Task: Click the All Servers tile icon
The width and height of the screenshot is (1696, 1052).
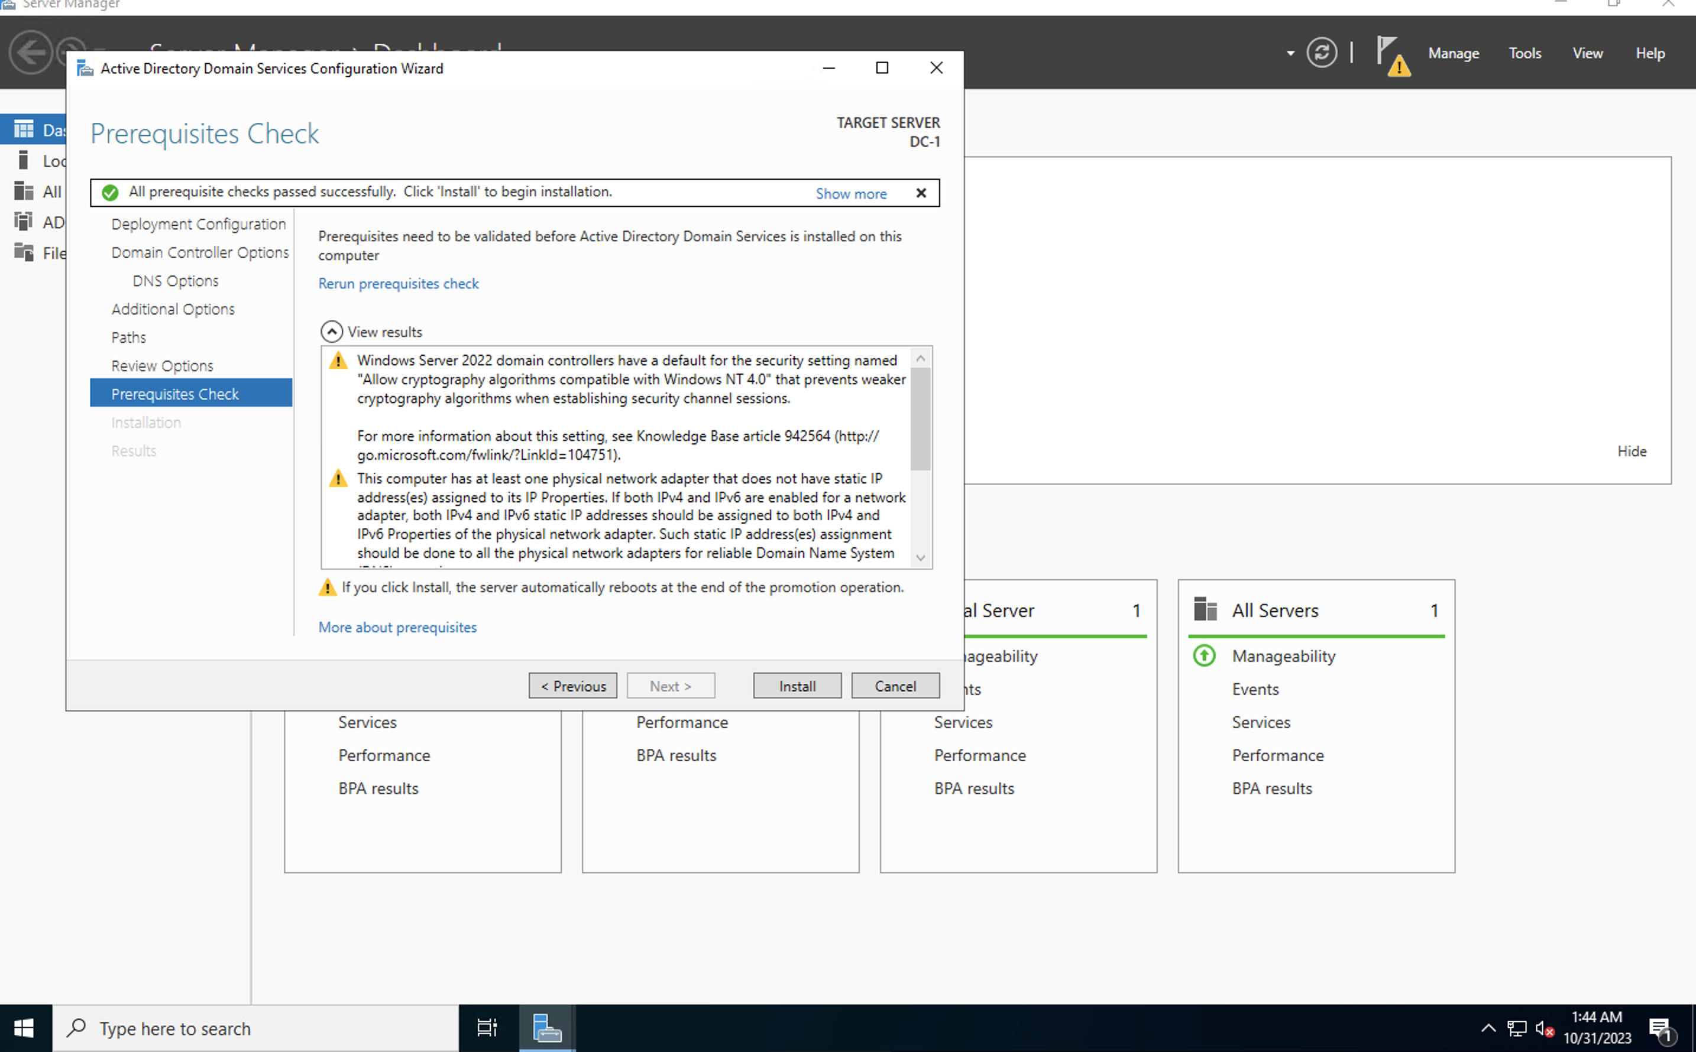Action: pyautogui.click(x=1205, y=609)
